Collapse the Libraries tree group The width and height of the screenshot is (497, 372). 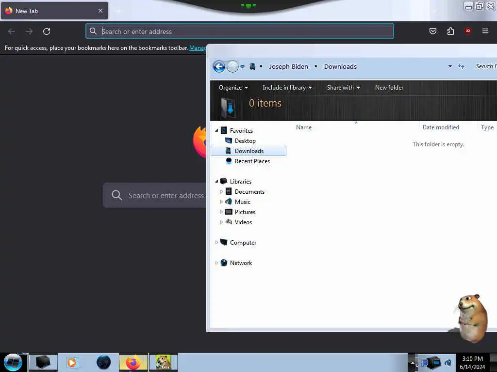217,181
